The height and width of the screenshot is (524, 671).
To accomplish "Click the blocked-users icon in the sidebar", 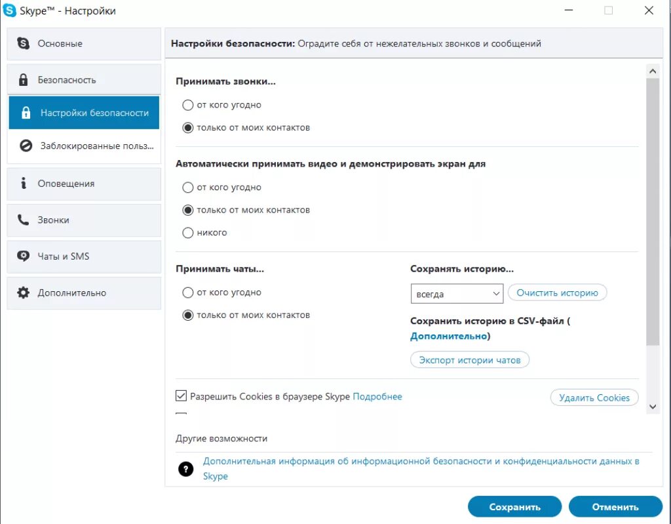I will point(26,146).
